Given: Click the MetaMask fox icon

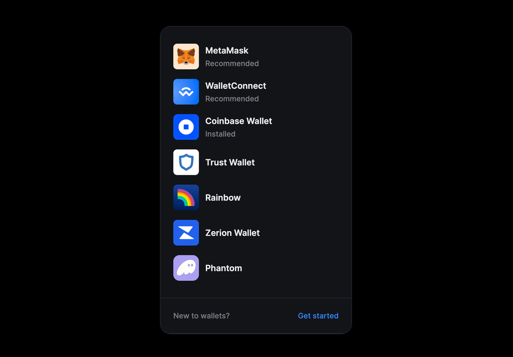Looking at the screenshot, I should click(x=186, y=57).
